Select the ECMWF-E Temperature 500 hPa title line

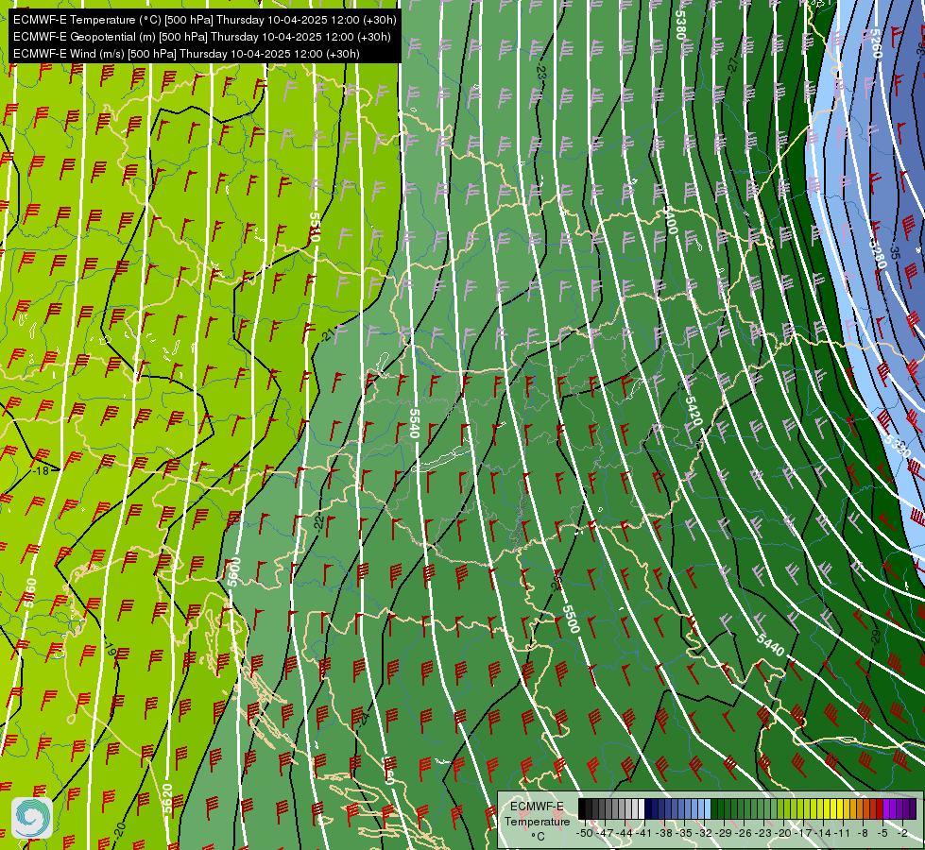(x=205, y=20)
